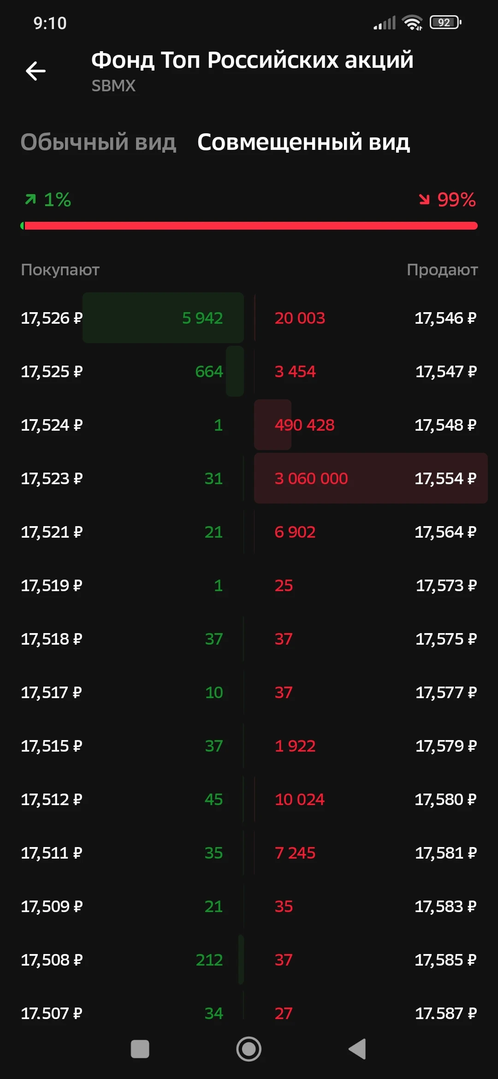This screenshot has height=1079, width=498.
Task: Switch to Обычный вид tab
Action: click(98, 142)
